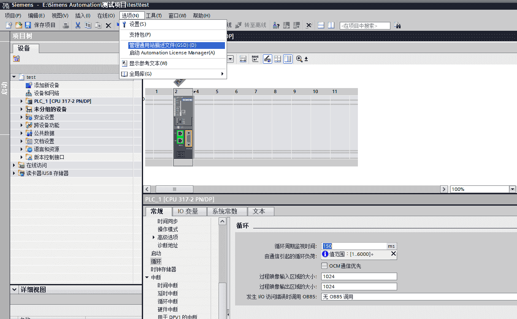Enable the OCM 通信优先 checkbox

(324, 266)
